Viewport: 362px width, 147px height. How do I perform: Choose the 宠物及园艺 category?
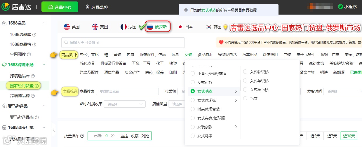click(x=227, y=55)
